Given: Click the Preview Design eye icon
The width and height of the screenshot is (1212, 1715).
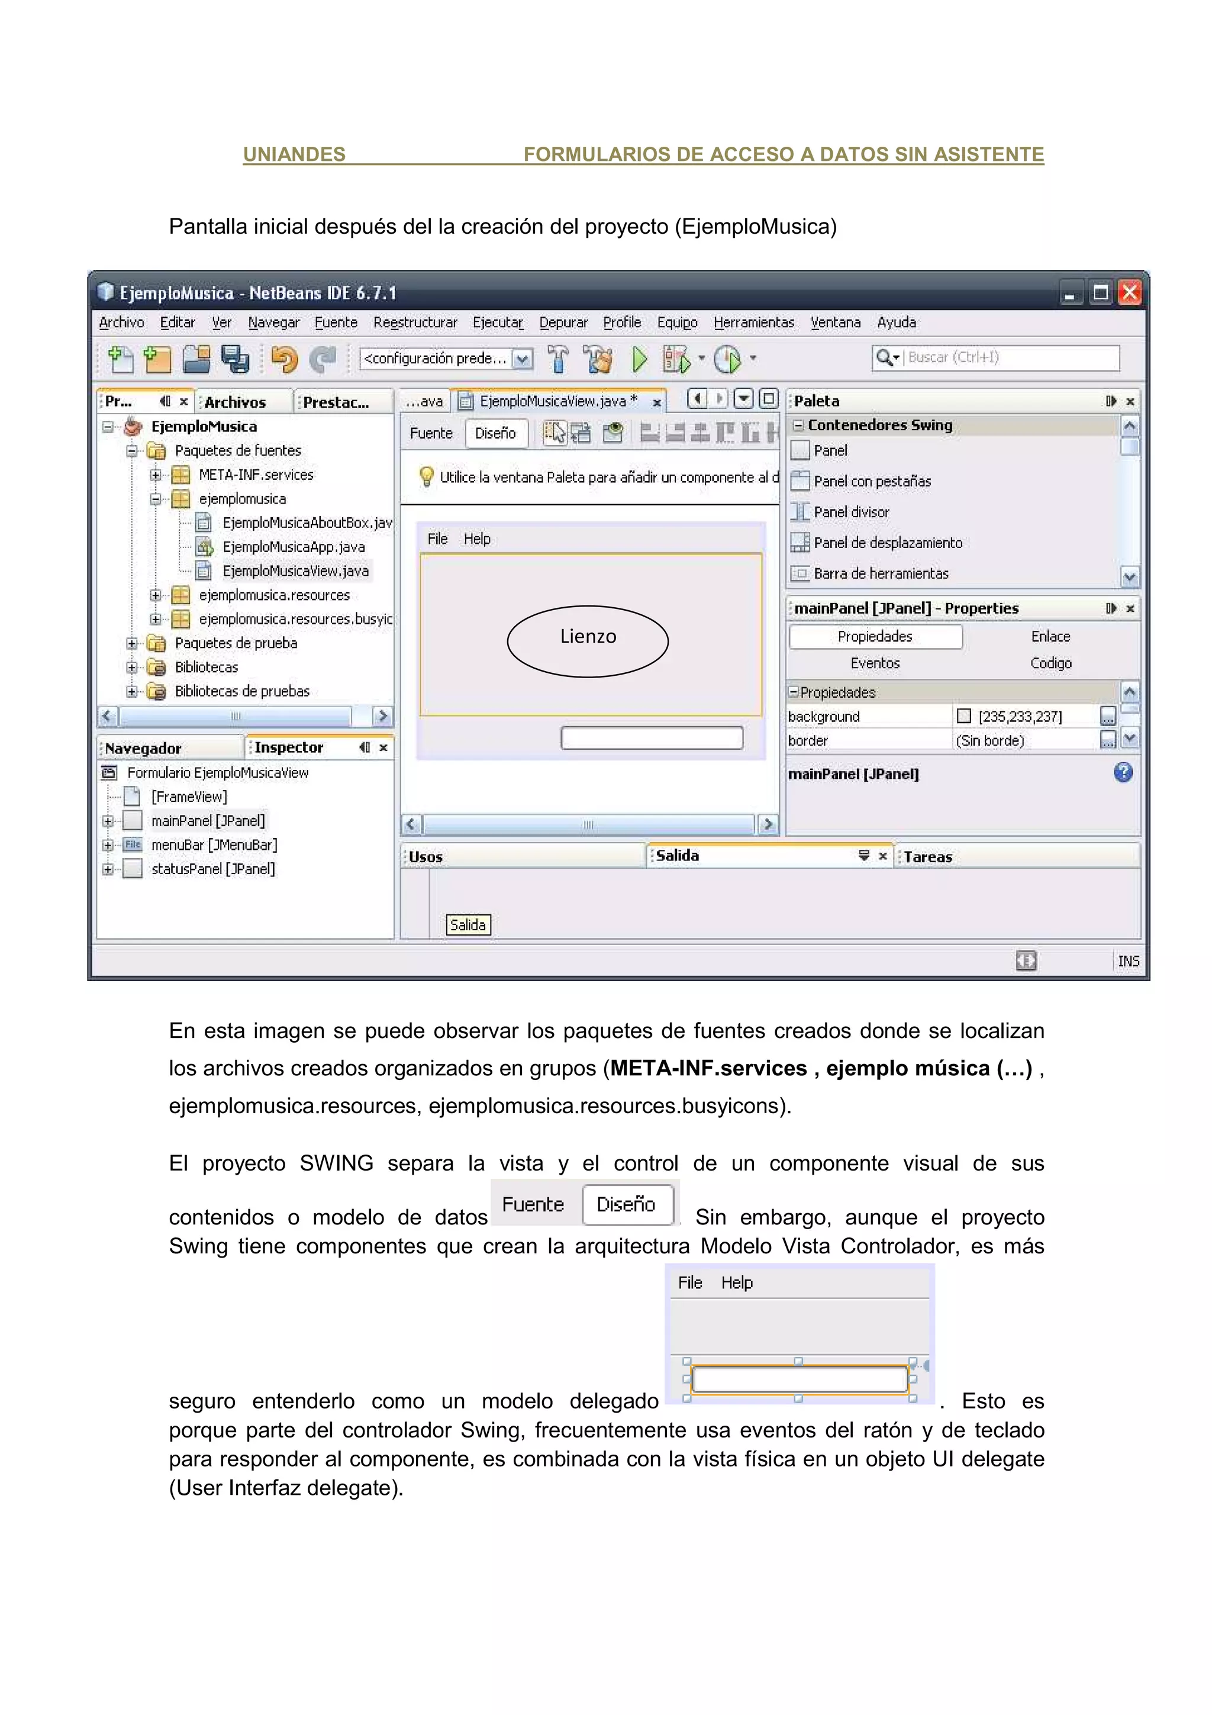Looking at the screenshot, I should click(613, 433).
